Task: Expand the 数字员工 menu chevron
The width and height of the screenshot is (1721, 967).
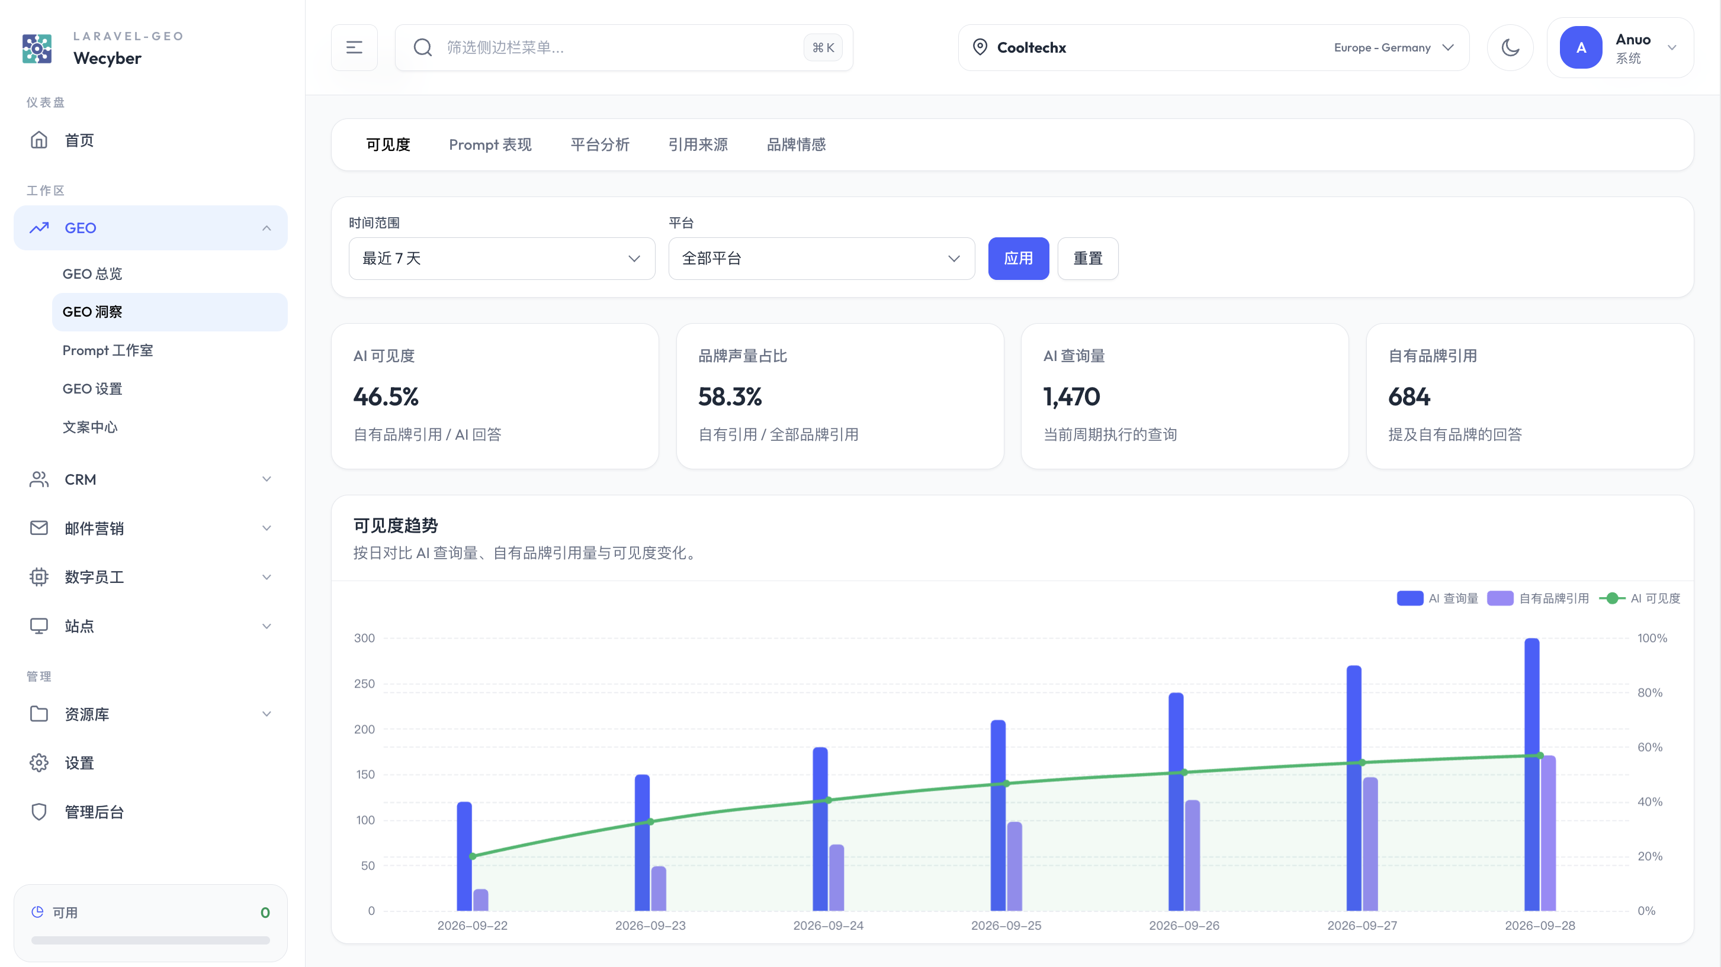Action: (x=267, y=577)
